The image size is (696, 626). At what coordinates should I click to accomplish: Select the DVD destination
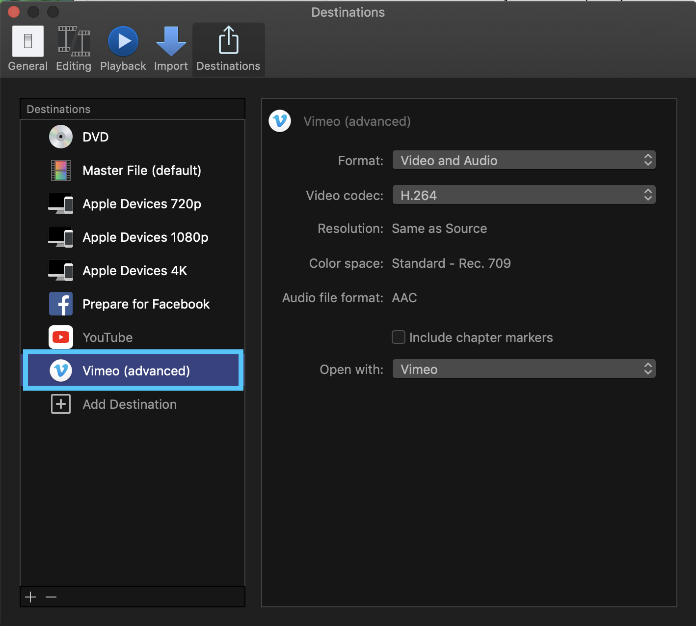95,137
